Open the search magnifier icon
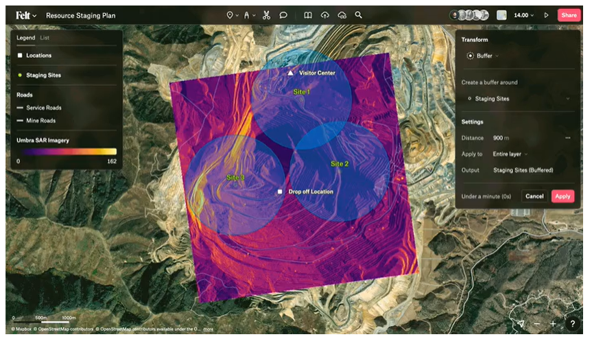The image size is (592, 339). click(358, 15)
